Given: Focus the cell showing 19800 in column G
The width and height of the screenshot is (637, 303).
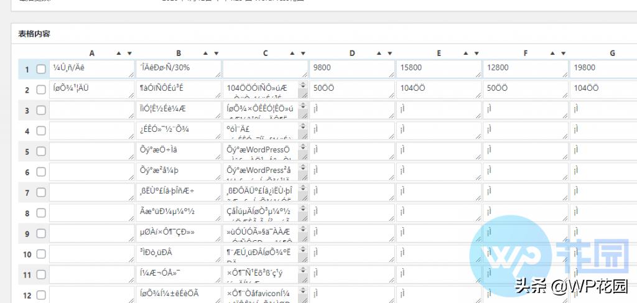Looking at the screenshot, I should pyautogui.click(x=602, y=68).
